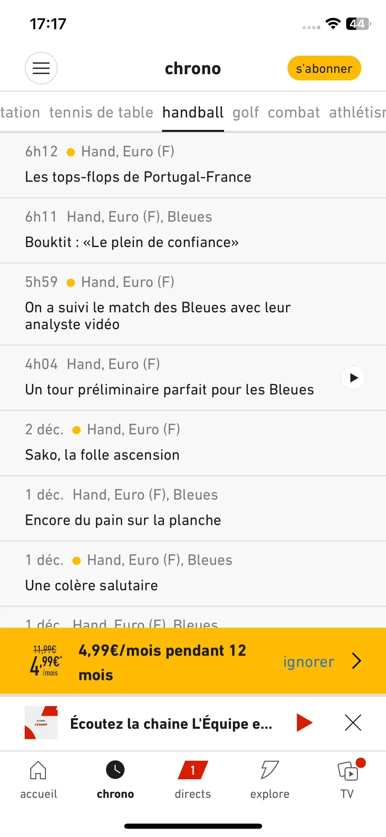Open the hamburger menu

(41, 68)
